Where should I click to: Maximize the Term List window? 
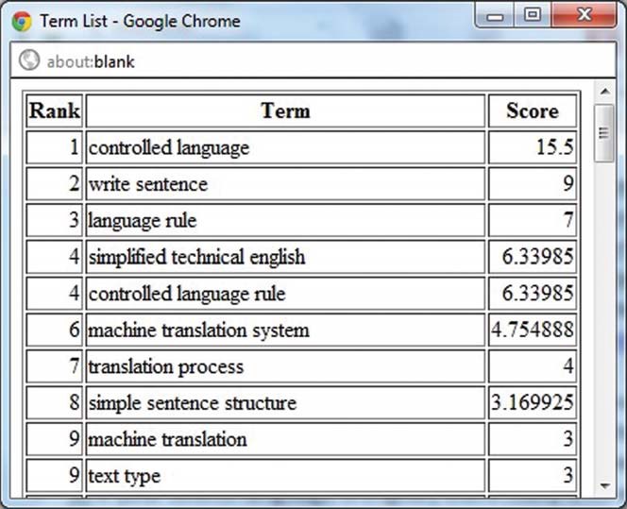(x=533, y=15)
